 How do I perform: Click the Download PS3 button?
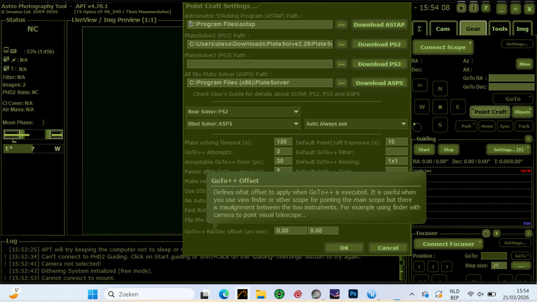(379, 64)
